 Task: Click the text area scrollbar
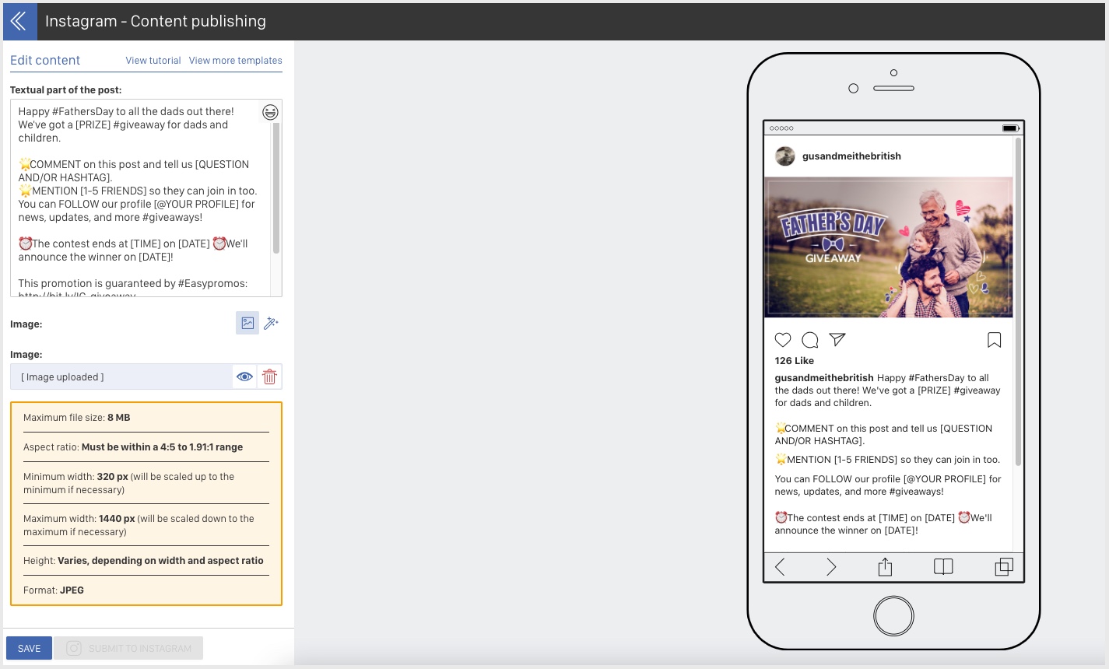276,188
